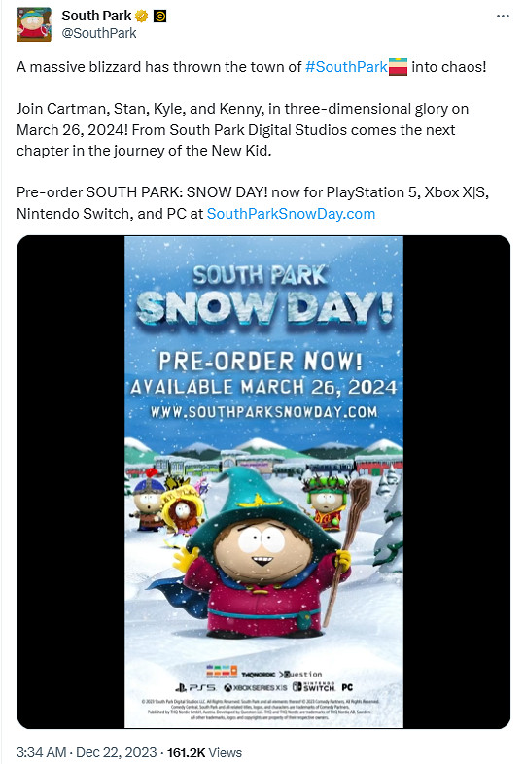
Task: Click the Comedy Central affiliate badge
Action: coord(159,17)
